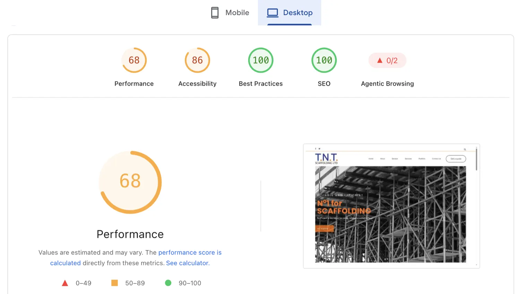Click the Best Practices label
The image size is (520, 294).
tap(261, 84)
